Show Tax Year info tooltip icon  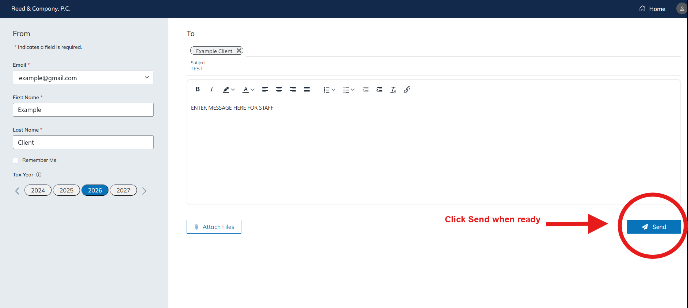(x=39, y=175)
